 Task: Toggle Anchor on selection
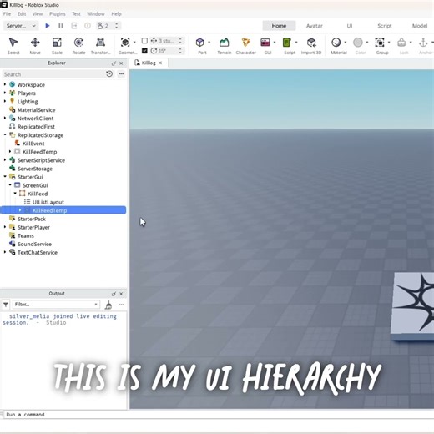point(424,46)
